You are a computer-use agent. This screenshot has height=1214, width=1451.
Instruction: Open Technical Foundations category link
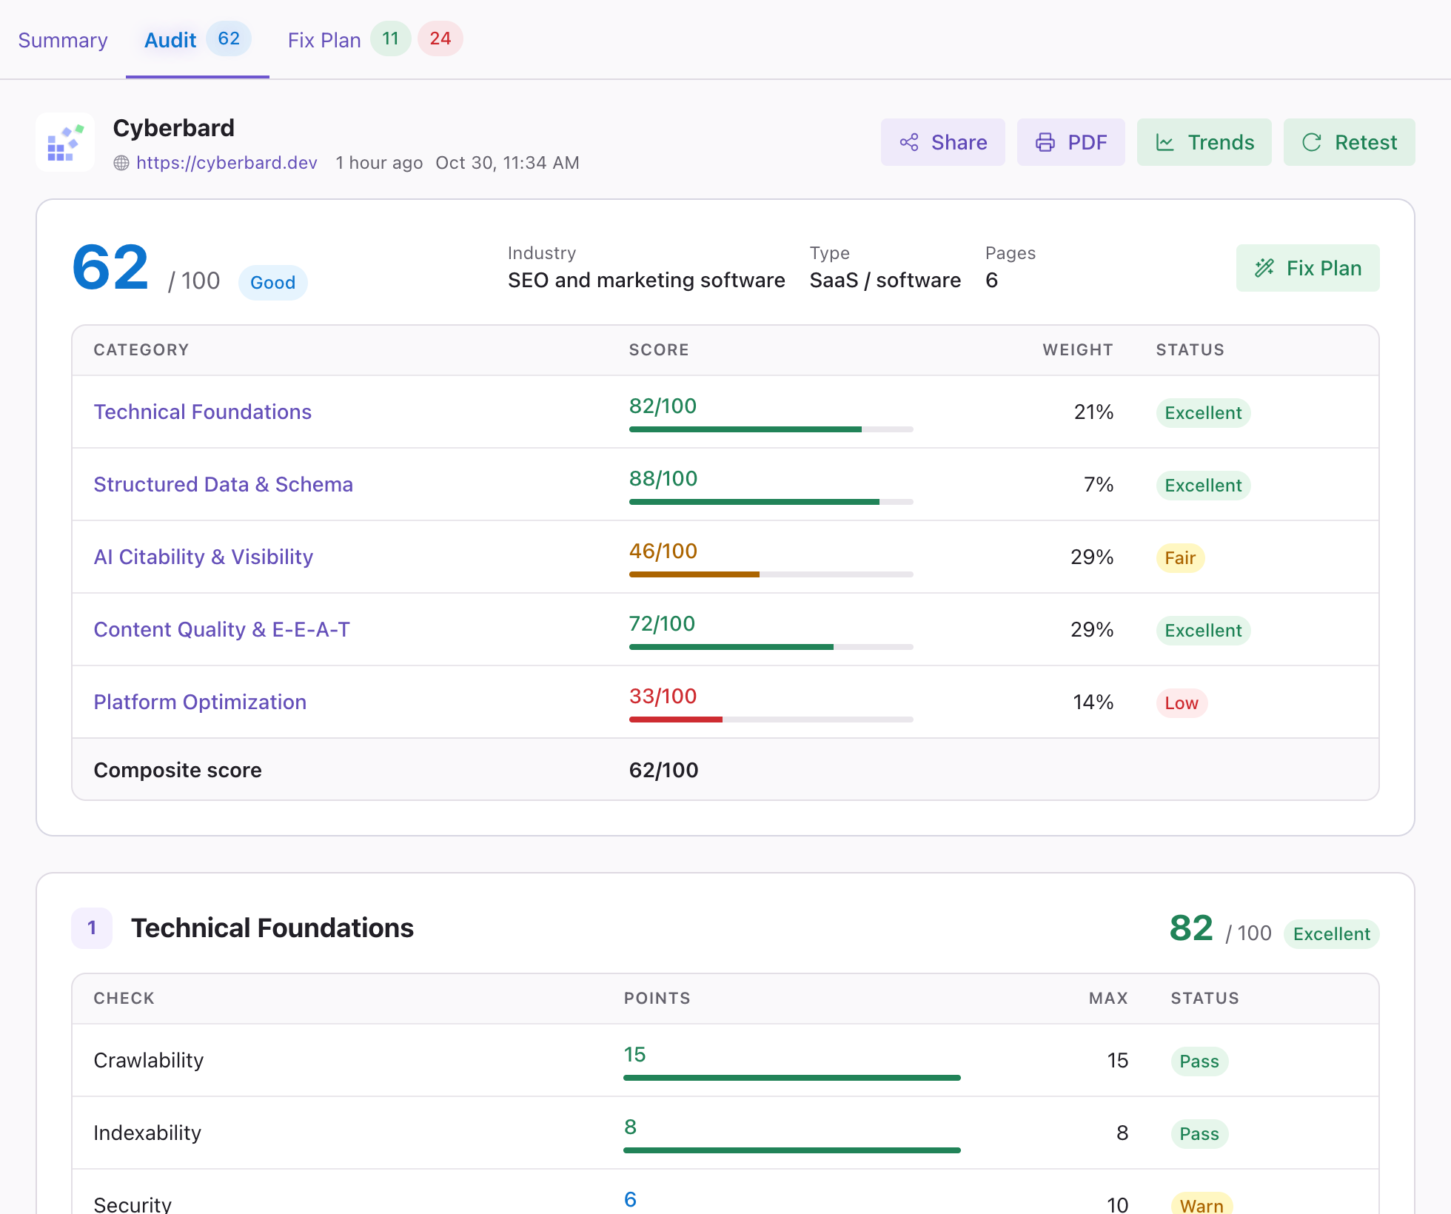(203, 412)
